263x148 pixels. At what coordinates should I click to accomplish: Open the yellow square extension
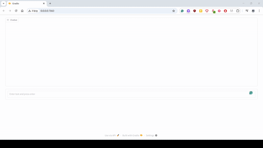pos(201,11)
